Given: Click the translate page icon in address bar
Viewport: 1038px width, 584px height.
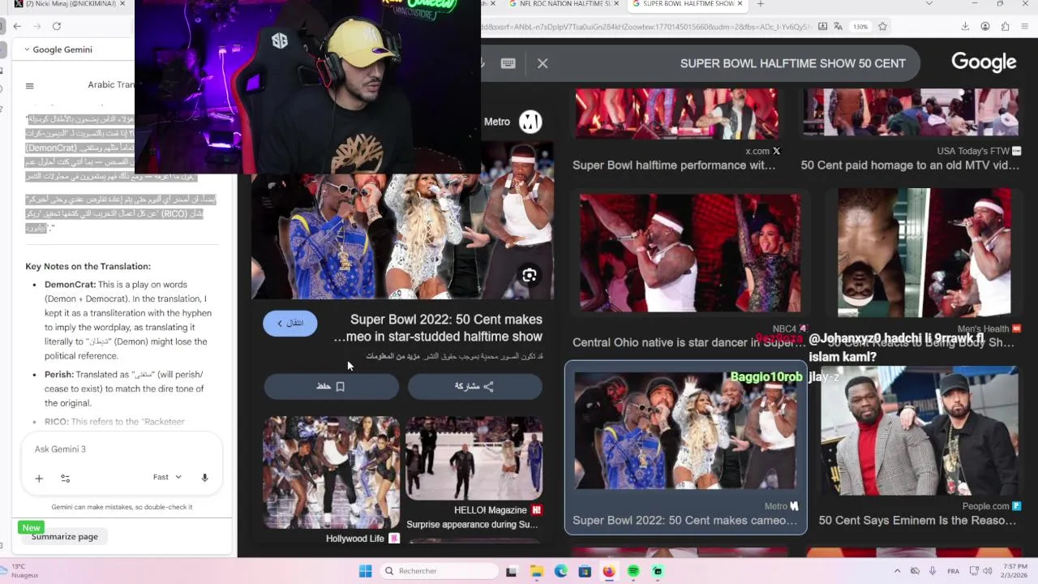Looking at the screenshot, I should coord(840,26).
